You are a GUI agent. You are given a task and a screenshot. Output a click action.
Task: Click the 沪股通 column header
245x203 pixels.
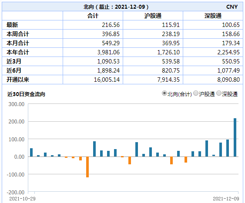pos(153,16)
